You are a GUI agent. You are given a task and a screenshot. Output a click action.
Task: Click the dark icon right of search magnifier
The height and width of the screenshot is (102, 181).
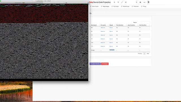[140, 2]
